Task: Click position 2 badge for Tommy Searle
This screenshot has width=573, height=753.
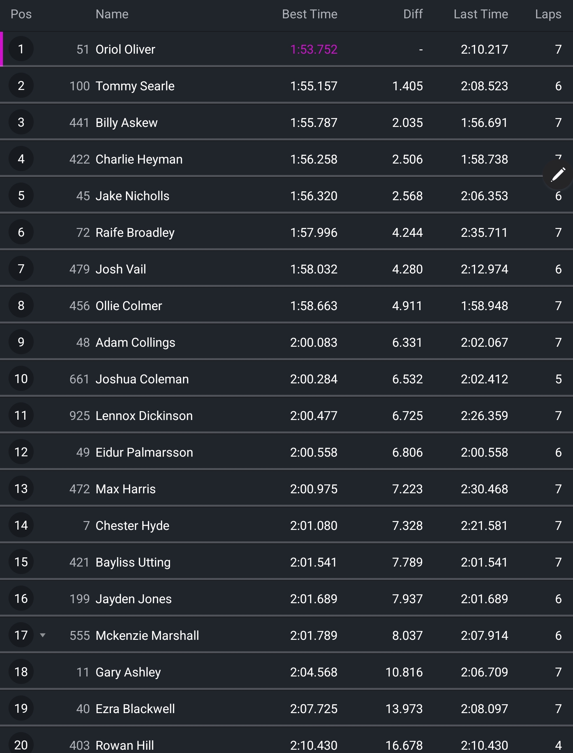Action: [x=21, y=86]
